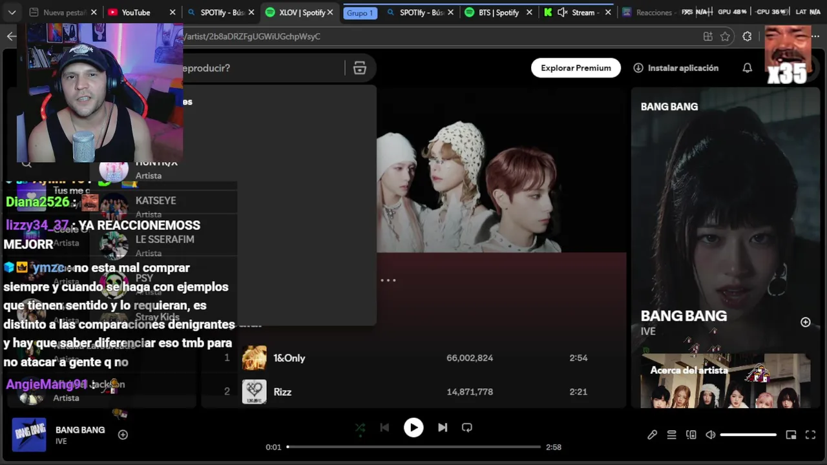Enter full screen player view

click(x=810, y=435)
